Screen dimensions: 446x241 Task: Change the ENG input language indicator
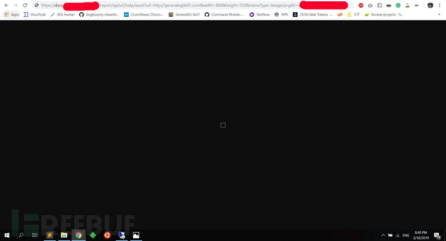(406, 235)
